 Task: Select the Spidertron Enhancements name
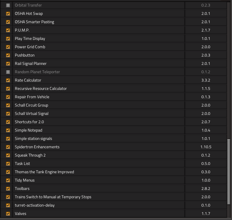coord(37,147)
